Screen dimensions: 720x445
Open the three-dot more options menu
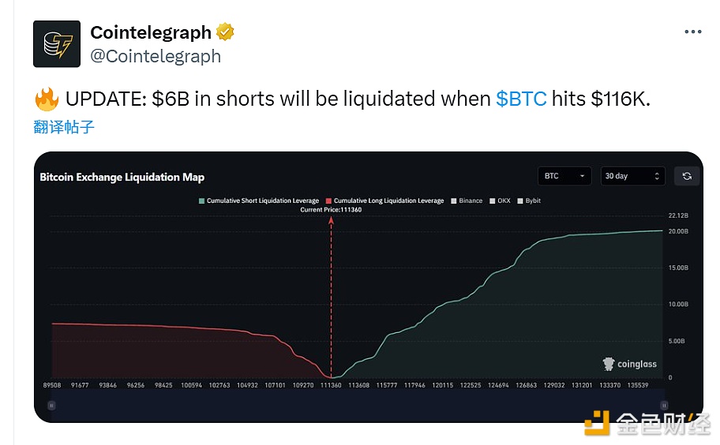[x=692, y=32]
